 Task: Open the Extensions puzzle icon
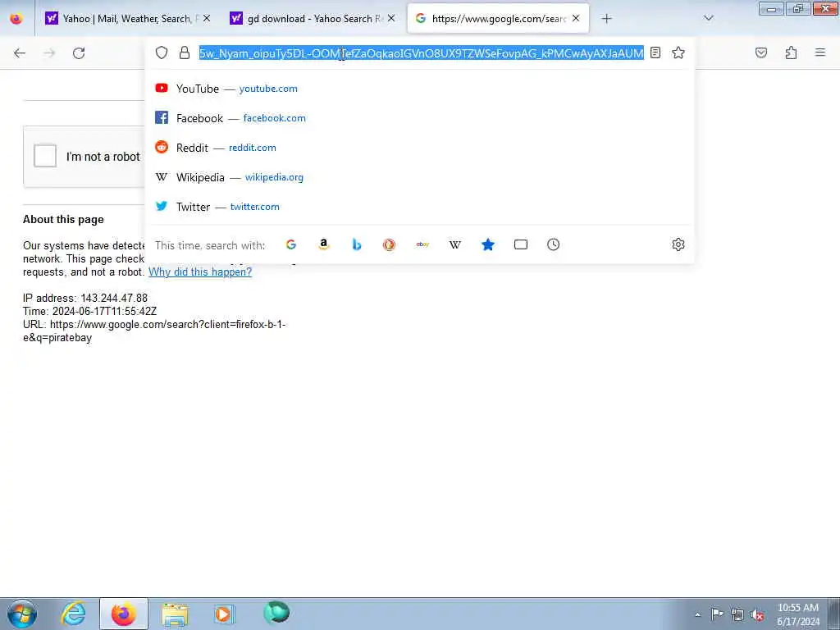[791, 52]
